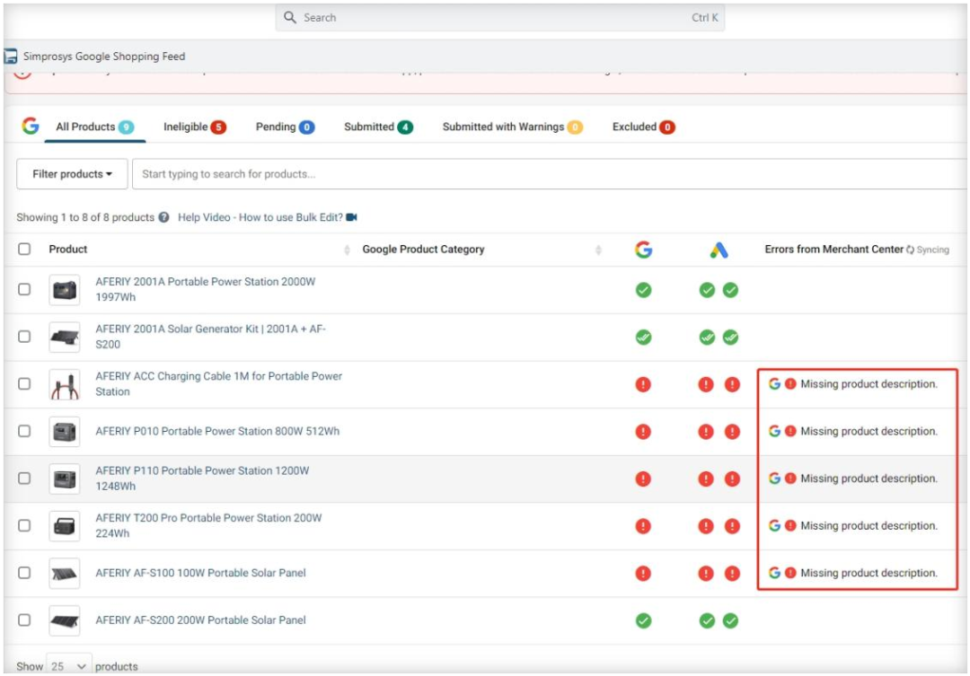Check the AFERIY 2001A Portable Power Station row
Viewport: 970px width, 676px height.
(x=24, y=289)
